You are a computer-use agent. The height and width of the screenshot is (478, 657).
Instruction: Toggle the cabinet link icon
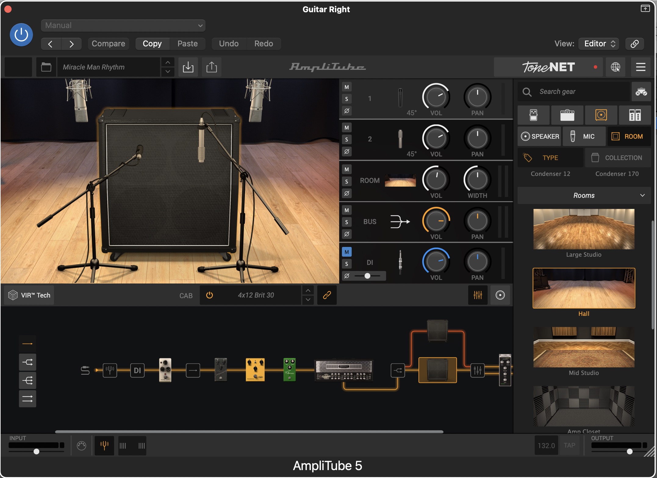point(327,295)
